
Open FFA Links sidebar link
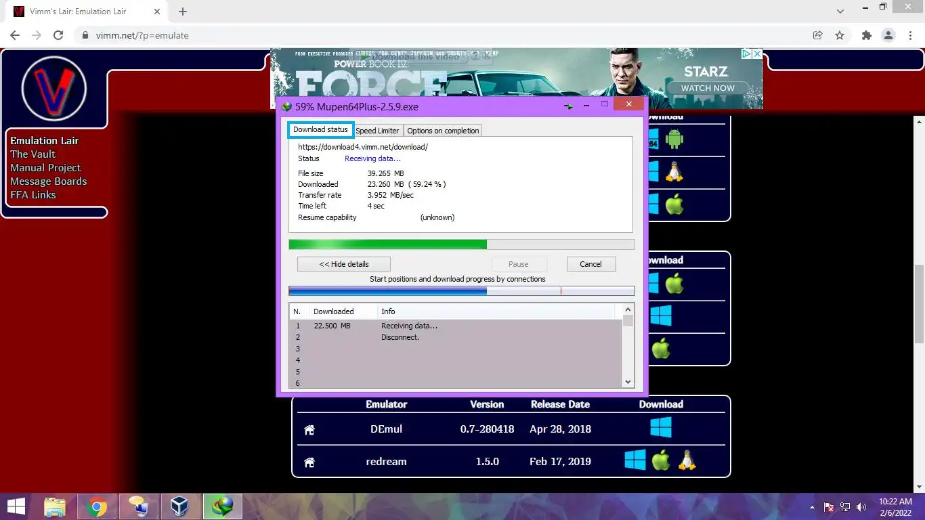(x=33, y=195)
